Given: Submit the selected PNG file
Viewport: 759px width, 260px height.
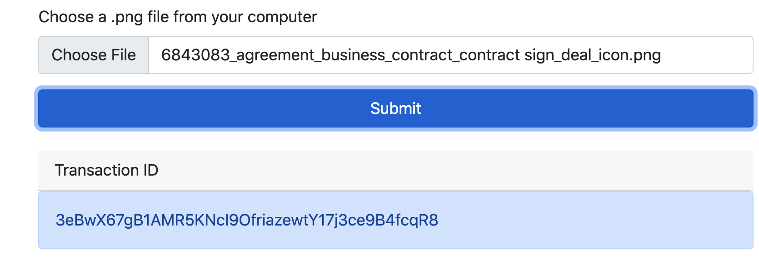Looking at the screenshot, I should coord(395,108).
